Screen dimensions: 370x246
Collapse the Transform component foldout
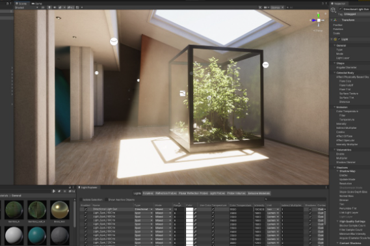click(x=332, y=20)
